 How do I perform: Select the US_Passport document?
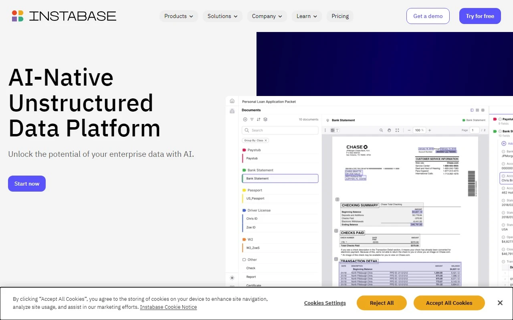click(280, 198)
